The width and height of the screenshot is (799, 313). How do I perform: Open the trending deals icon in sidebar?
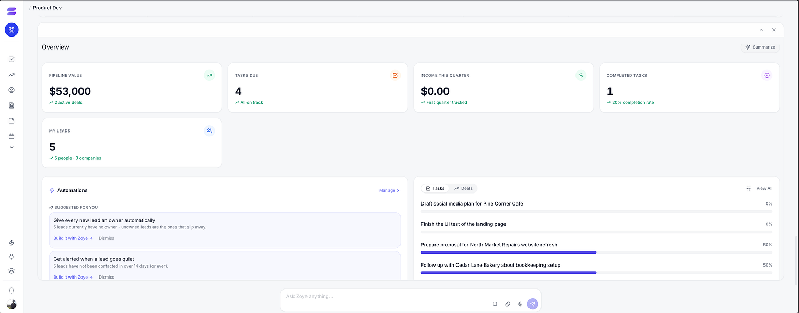[x=11, y=75]
